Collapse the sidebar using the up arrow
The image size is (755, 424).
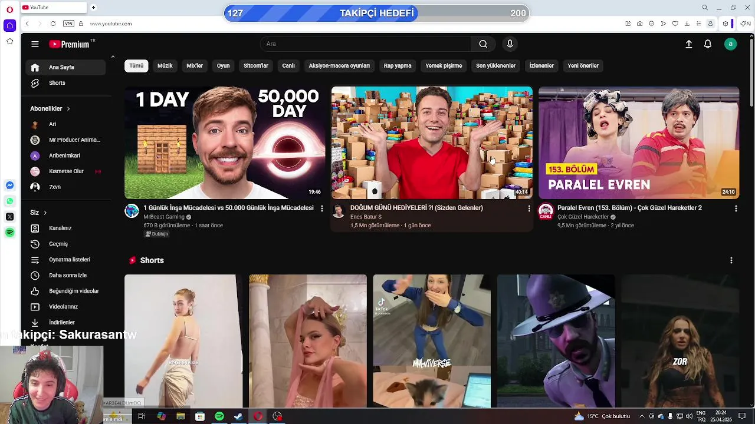pyautogui.click(x=113, y=57)
